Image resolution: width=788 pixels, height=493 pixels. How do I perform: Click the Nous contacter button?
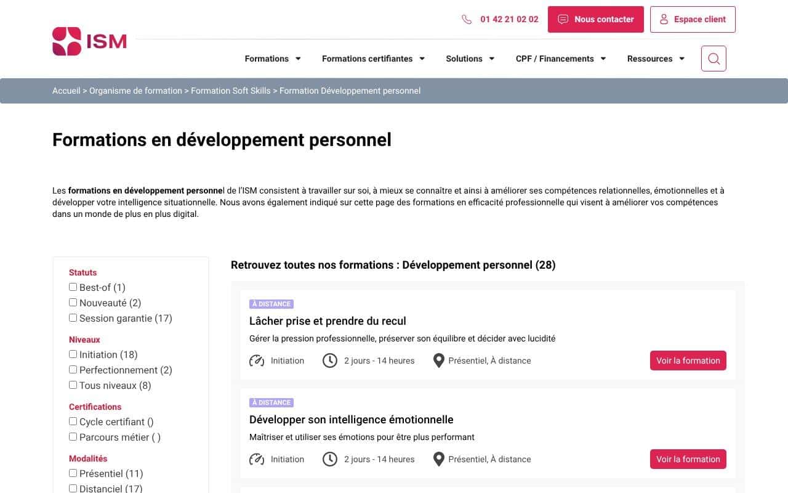[x=596, y=19]
